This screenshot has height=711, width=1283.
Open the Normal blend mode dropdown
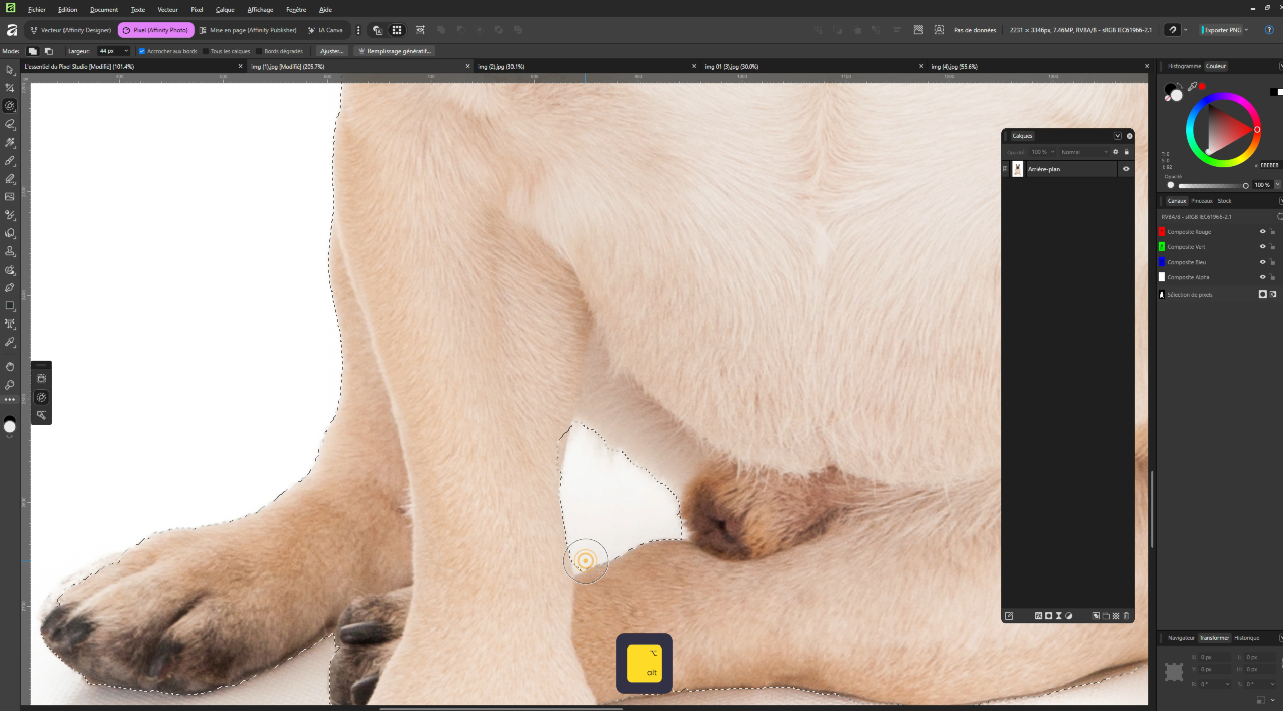click(1084, 152)
